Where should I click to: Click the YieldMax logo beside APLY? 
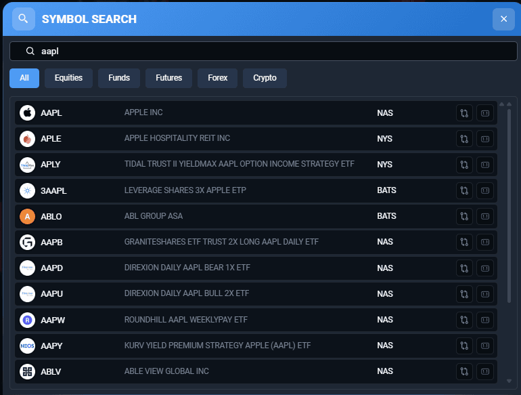(27, 165)
